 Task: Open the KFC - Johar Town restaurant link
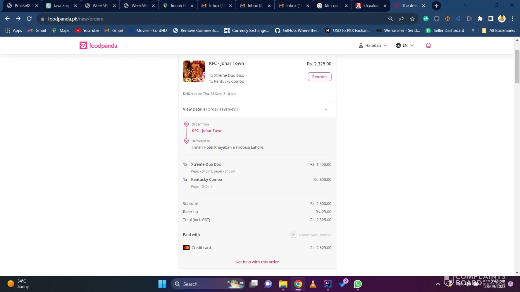pos(207,131)
